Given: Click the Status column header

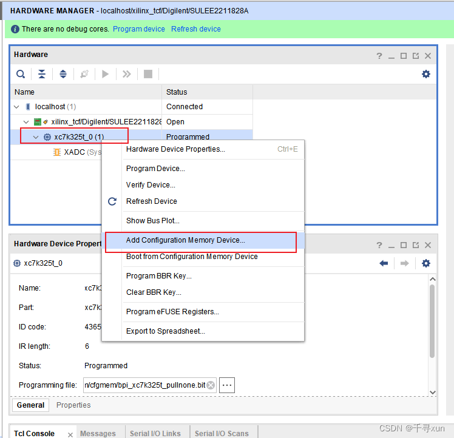Looking at the screenshot, I should pos(208,92).
